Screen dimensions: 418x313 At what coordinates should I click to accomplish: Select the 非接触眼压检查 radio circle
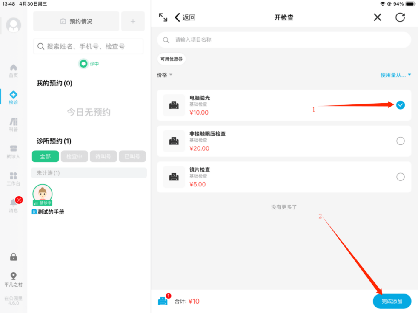click(x=400, y=141)
